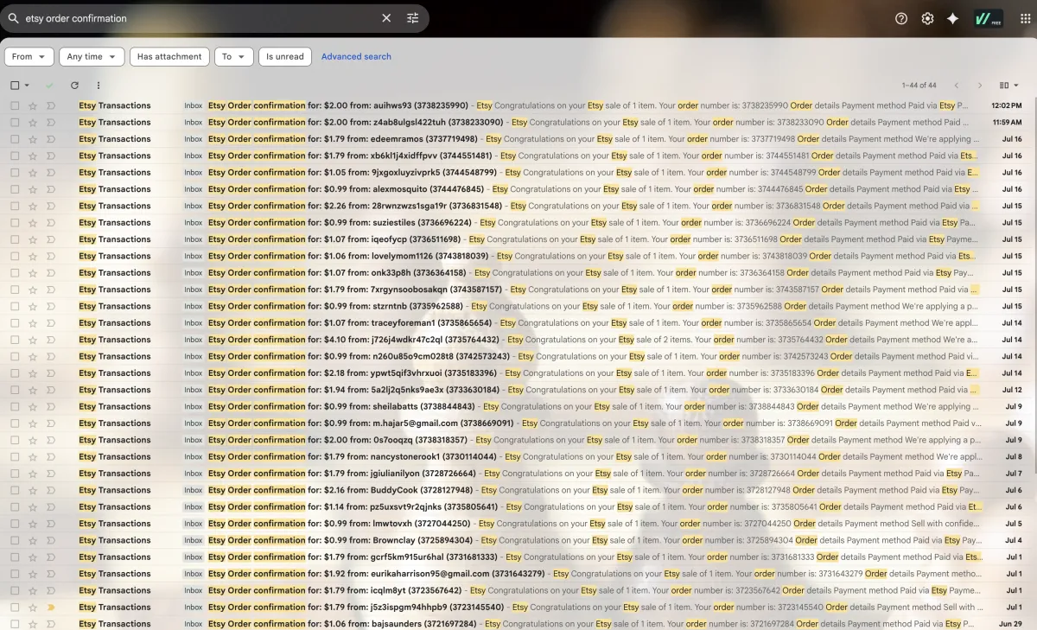Select the email from onk33p8h
This screenshot has width=1037, height=630.
coord(15,273)
